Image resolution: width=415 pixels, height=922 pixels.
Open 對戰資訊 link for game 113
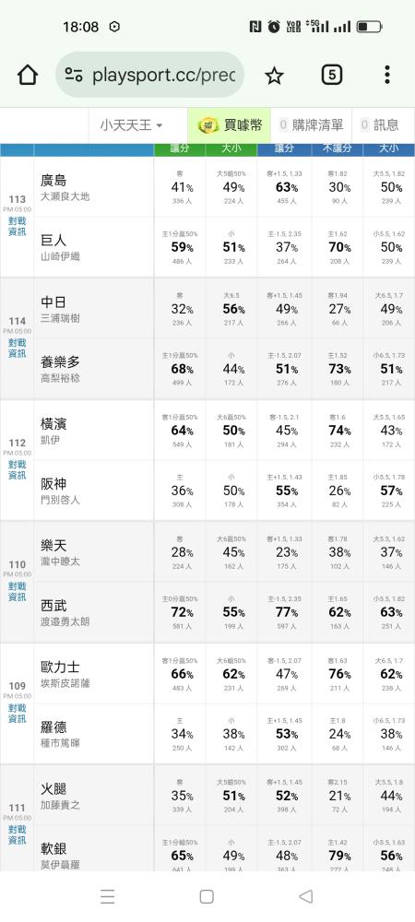[17, 227]
